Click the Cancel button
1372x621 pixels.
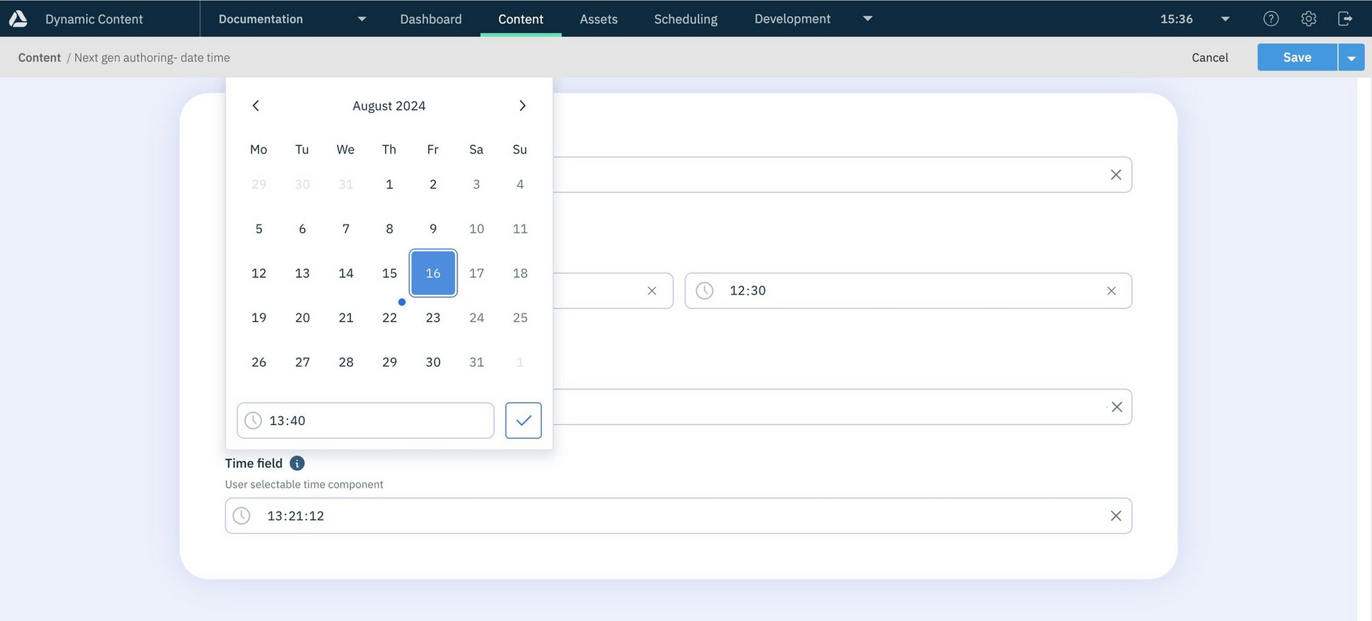(x=1209, y=58)
